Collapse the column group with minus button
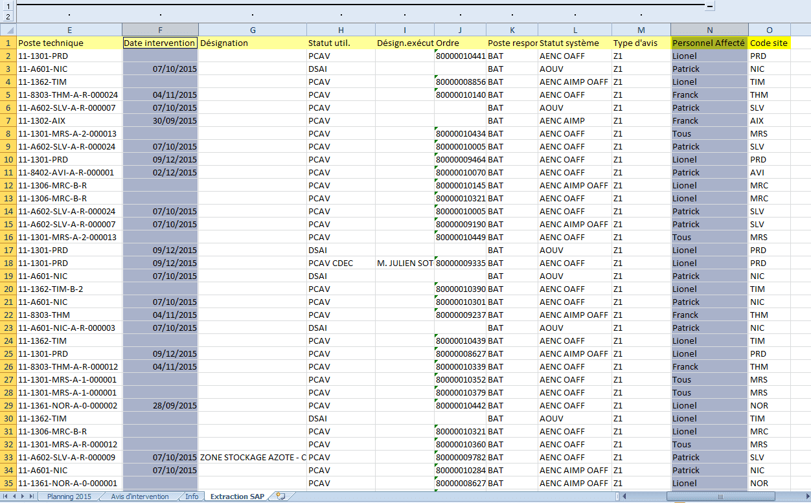The image size is (811, 503). (710, 5)
